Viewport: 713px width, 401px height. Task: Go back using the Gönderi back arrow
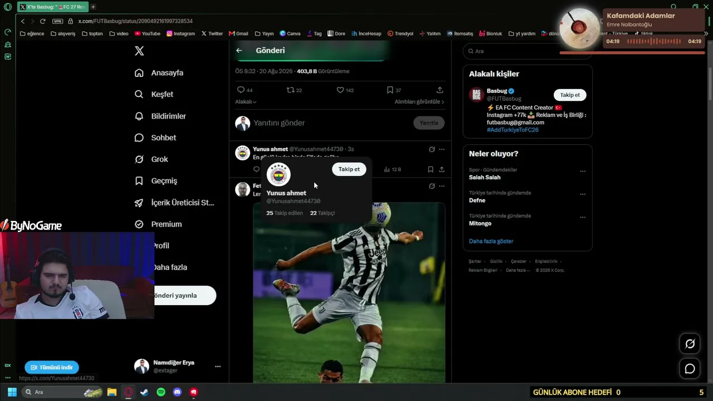click(x=239, y=51)
